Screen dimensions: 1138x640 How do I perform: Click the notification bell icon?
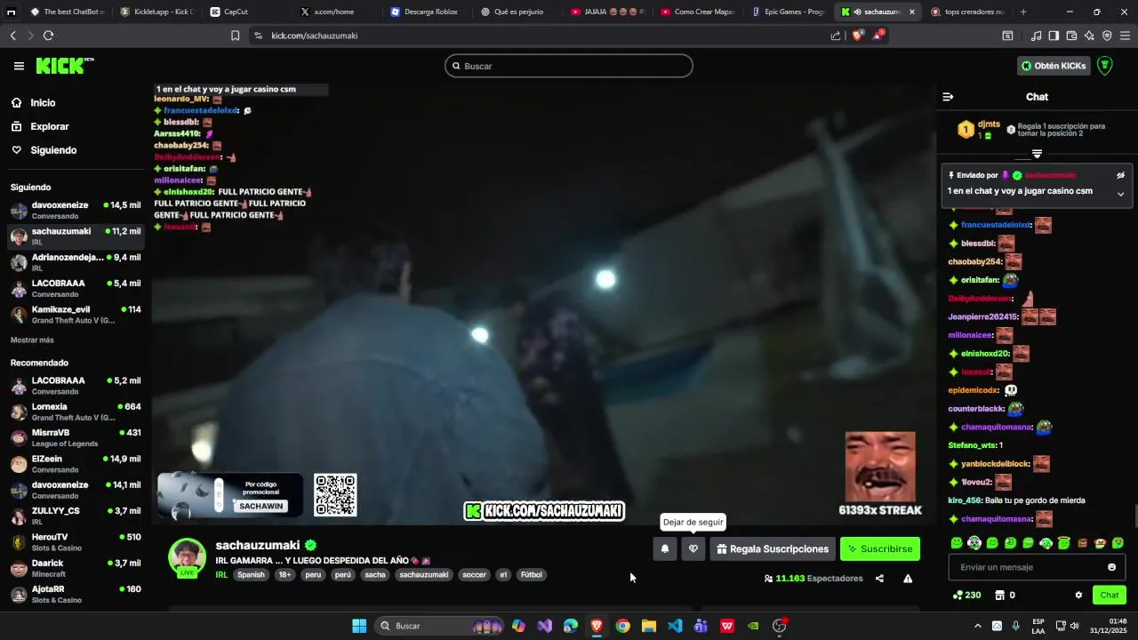pos(665,549)
